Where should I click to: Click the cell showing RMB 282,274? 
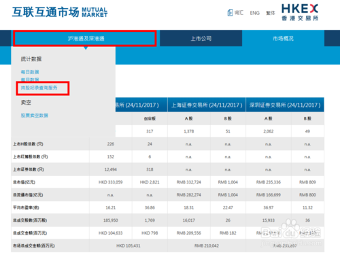(x=189, y=195)
